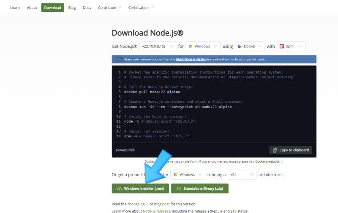338x213 pixels.
Task: Click the external arrow icon beside Contribute
Action: coord(120,8)
